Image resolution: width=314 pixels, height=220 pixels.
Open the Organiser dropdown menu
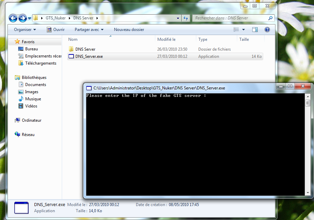[25, 30]
